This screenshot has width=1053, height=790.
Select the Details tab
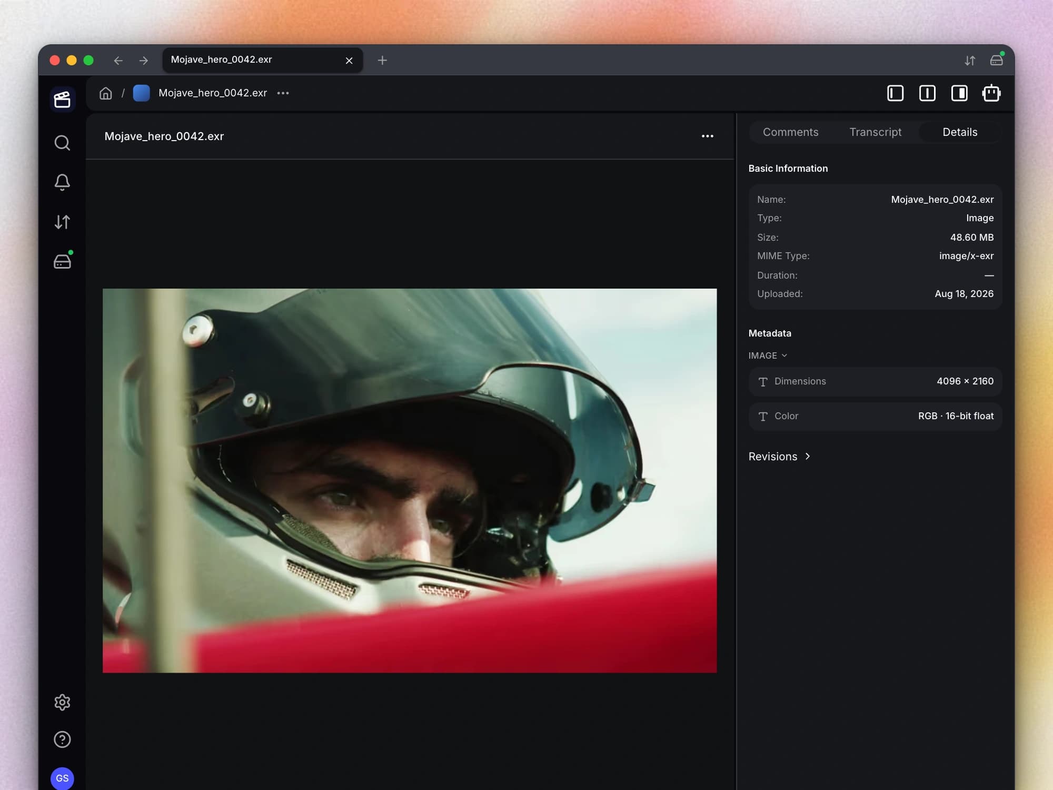[x=959, y=132]
